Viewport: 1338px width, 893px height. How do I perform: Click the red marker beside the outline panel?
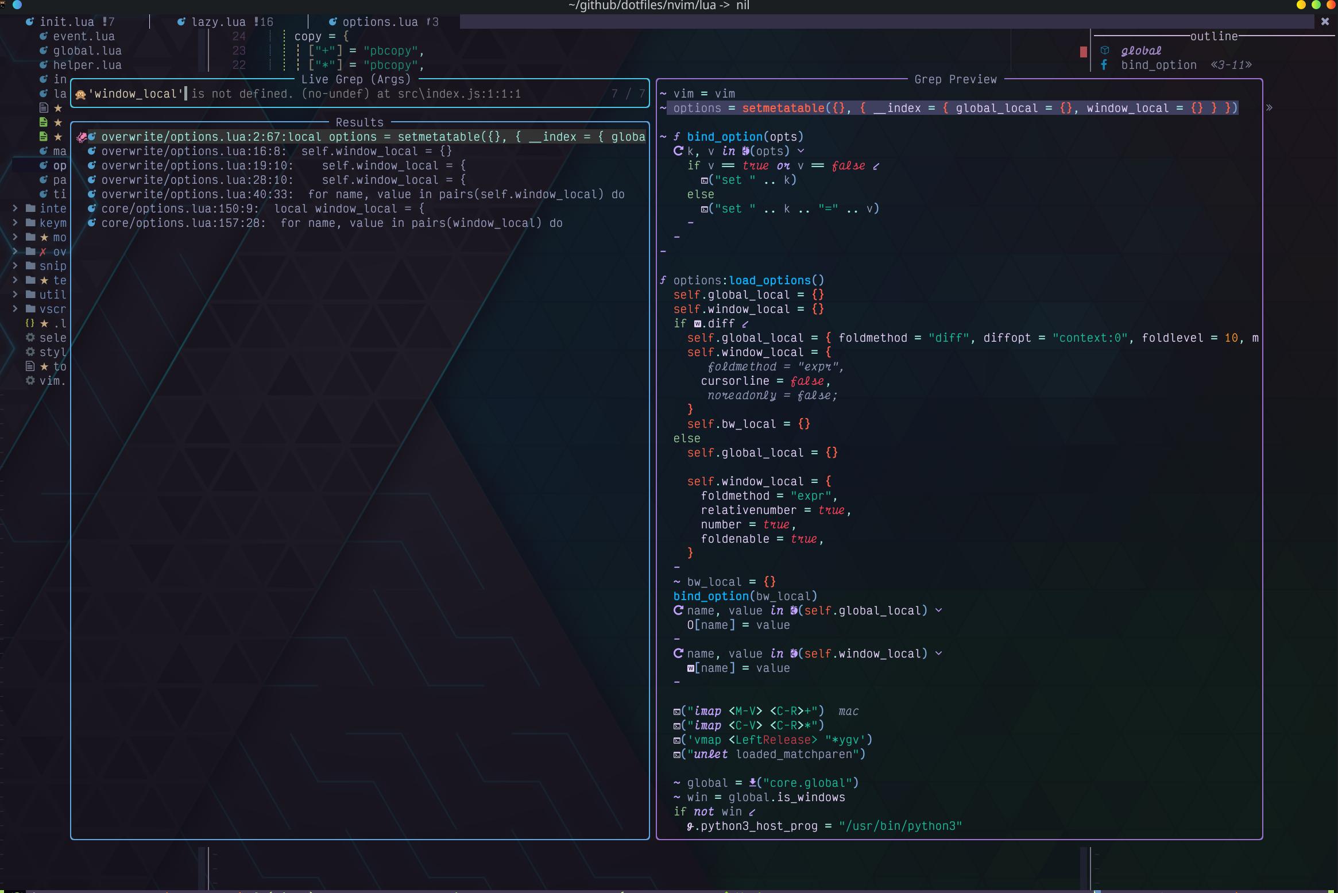point(1084,52)
